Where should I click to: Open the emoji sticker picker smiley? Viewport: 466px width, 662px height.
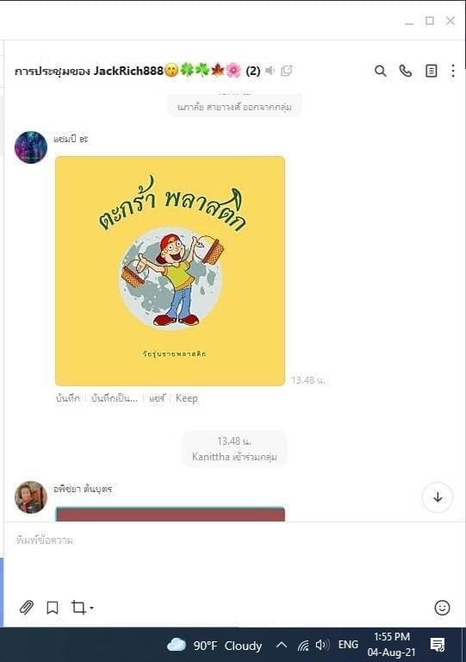coord(442,608)
